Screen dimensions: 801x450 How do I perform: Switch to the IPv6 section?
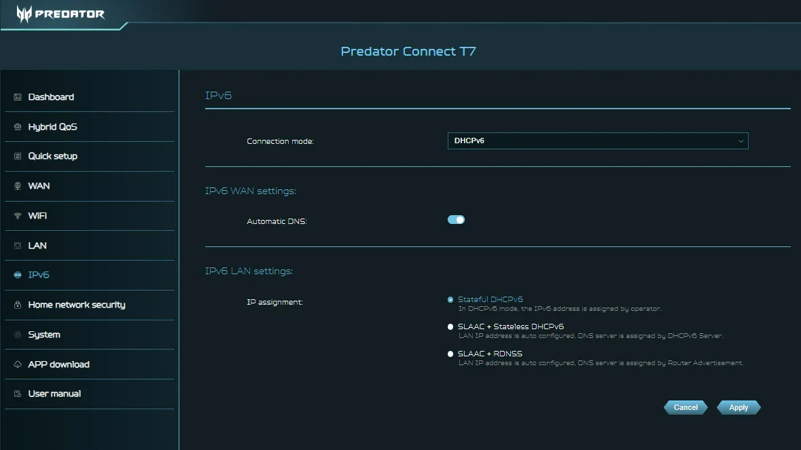click(x=17, y=275)
